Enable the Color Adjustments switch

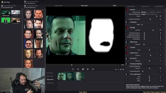click(127, 74)
